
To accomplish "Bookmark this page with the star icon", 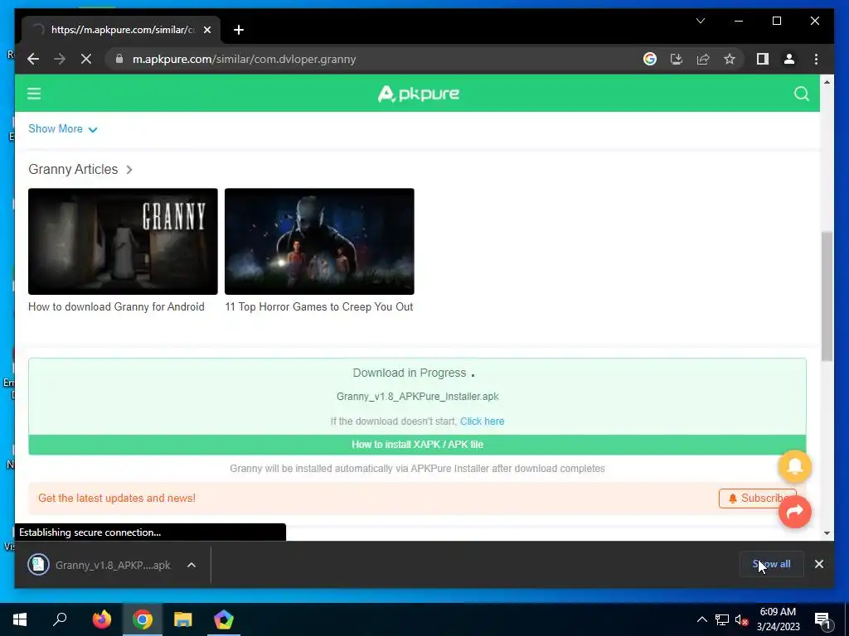I will point(730,59).
